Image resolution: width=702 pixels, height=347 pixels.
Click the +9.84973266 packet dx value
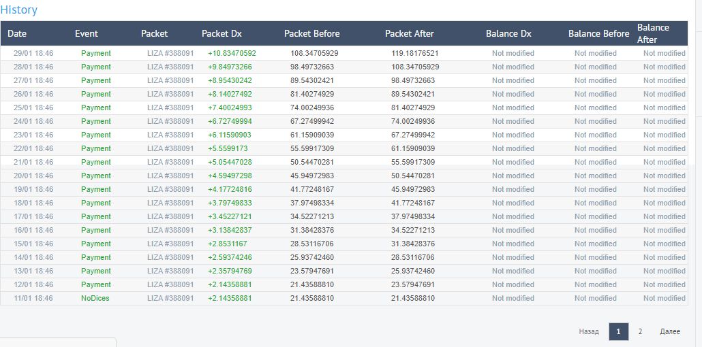(x=230, y=67)
